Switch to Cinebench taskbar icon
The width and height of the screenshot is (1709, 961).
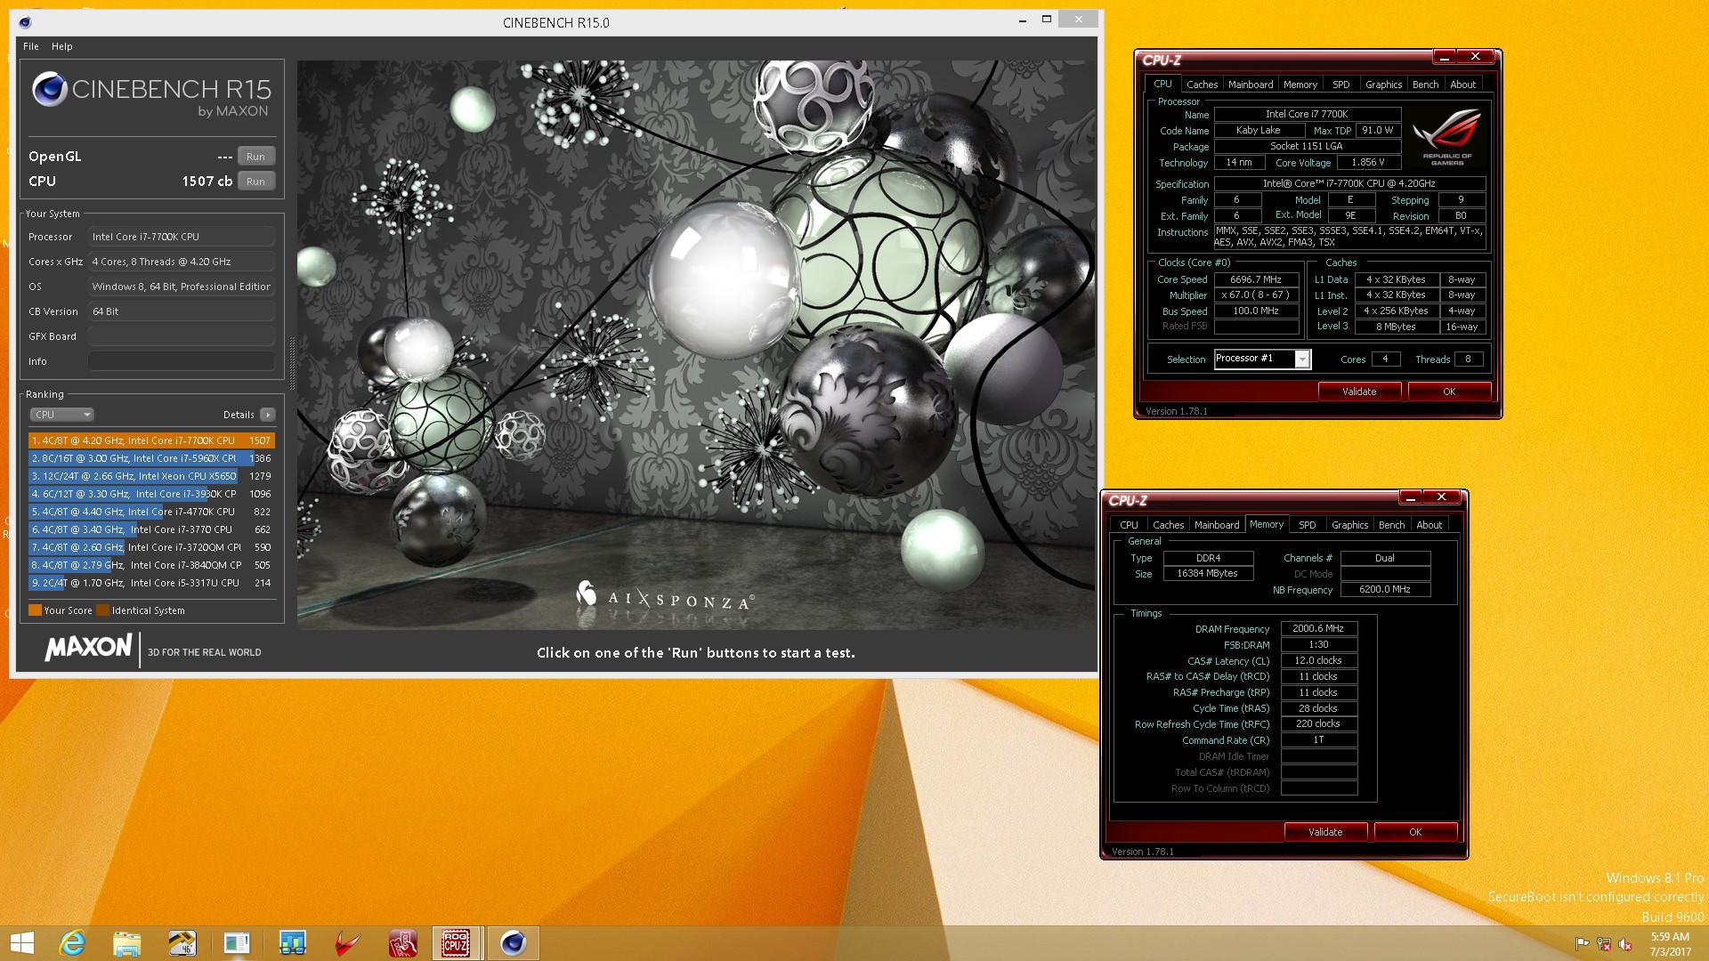coord(513,943)
